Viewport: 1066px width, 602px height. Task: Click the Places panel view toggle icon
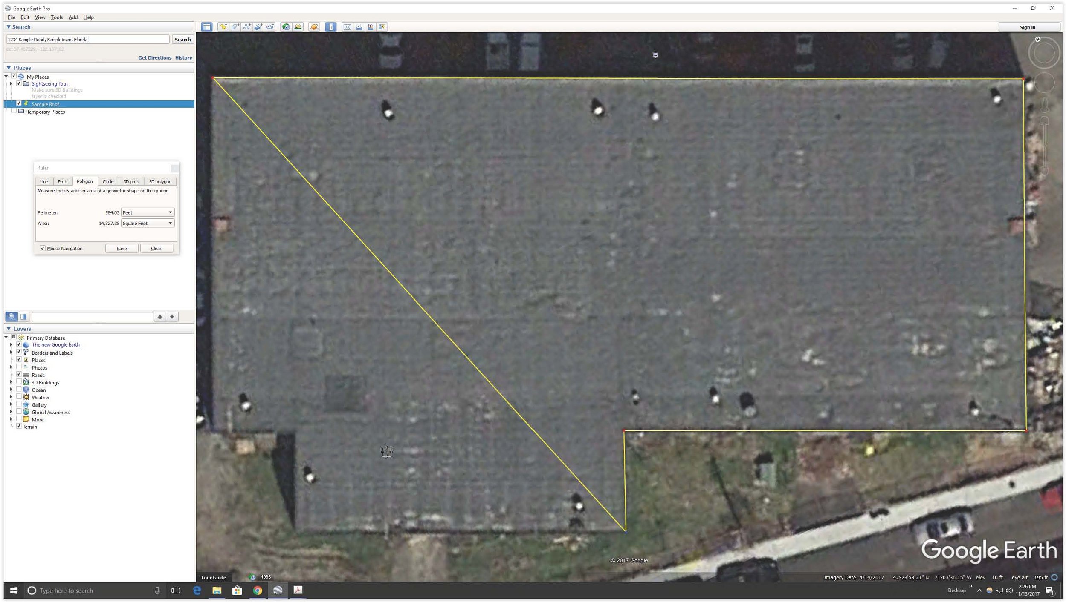[x=23, y=316]
